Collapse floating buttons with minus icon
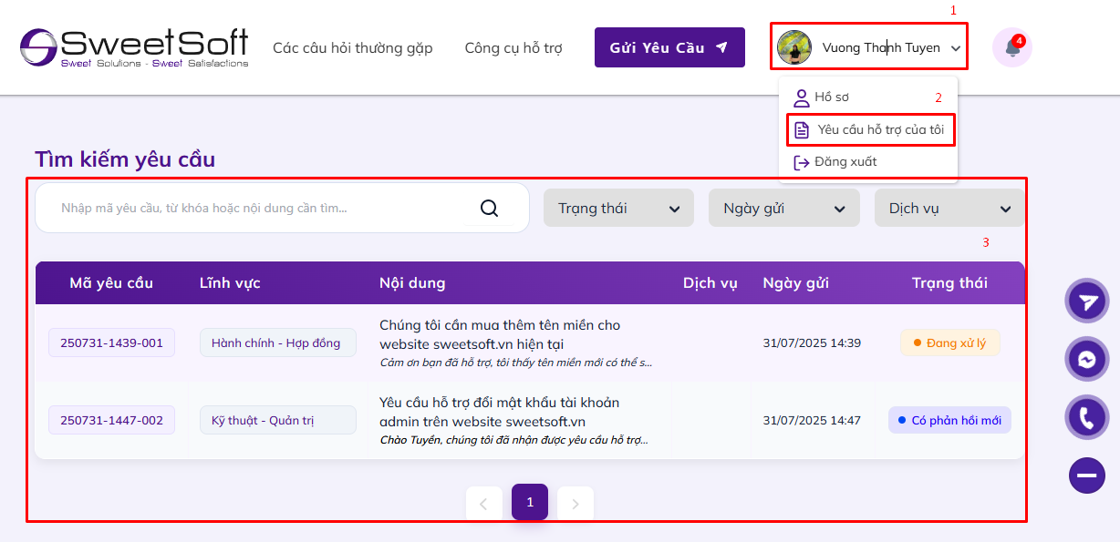The height and width of the screenshot is (542, 1120). point(1087,475)
